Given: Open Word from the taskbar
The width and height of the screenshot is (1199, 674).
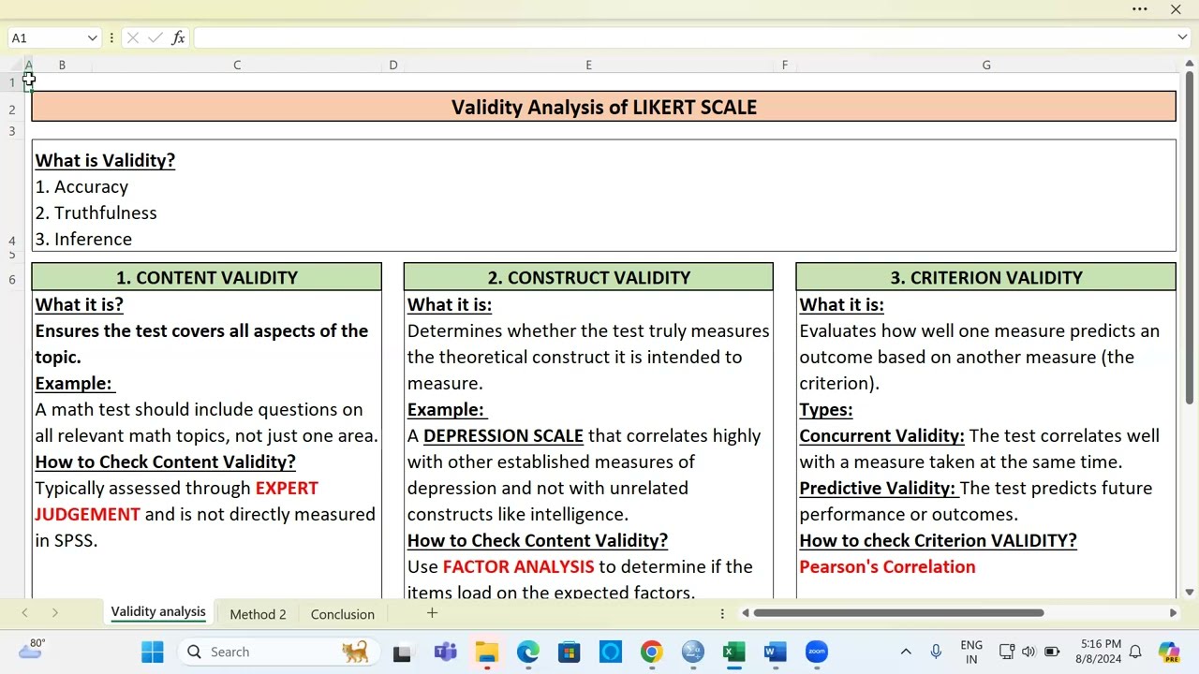Looking at the screenshot, I should point(775,652).
